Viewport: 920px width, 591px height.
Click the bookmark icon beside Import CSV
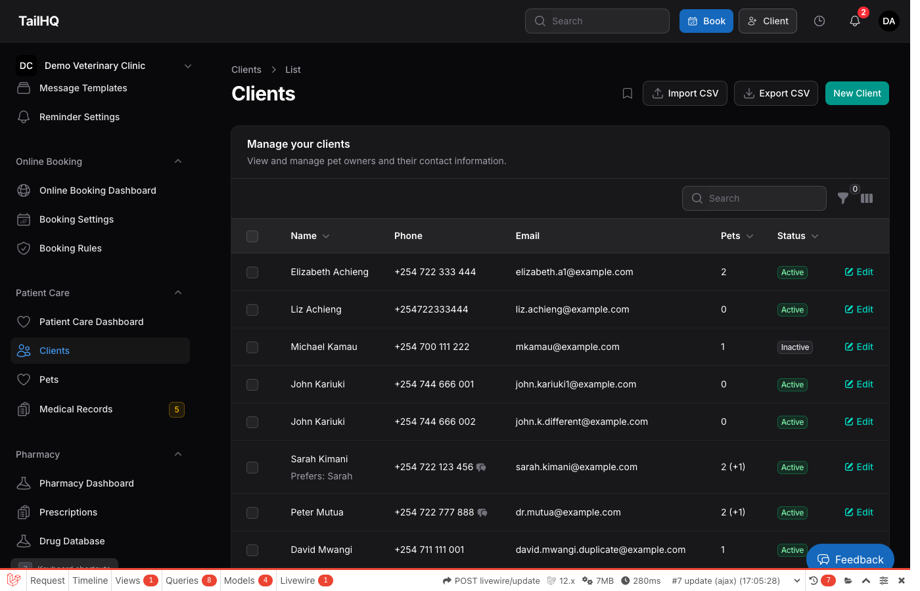pyautogui.click(x=627, y=94)
